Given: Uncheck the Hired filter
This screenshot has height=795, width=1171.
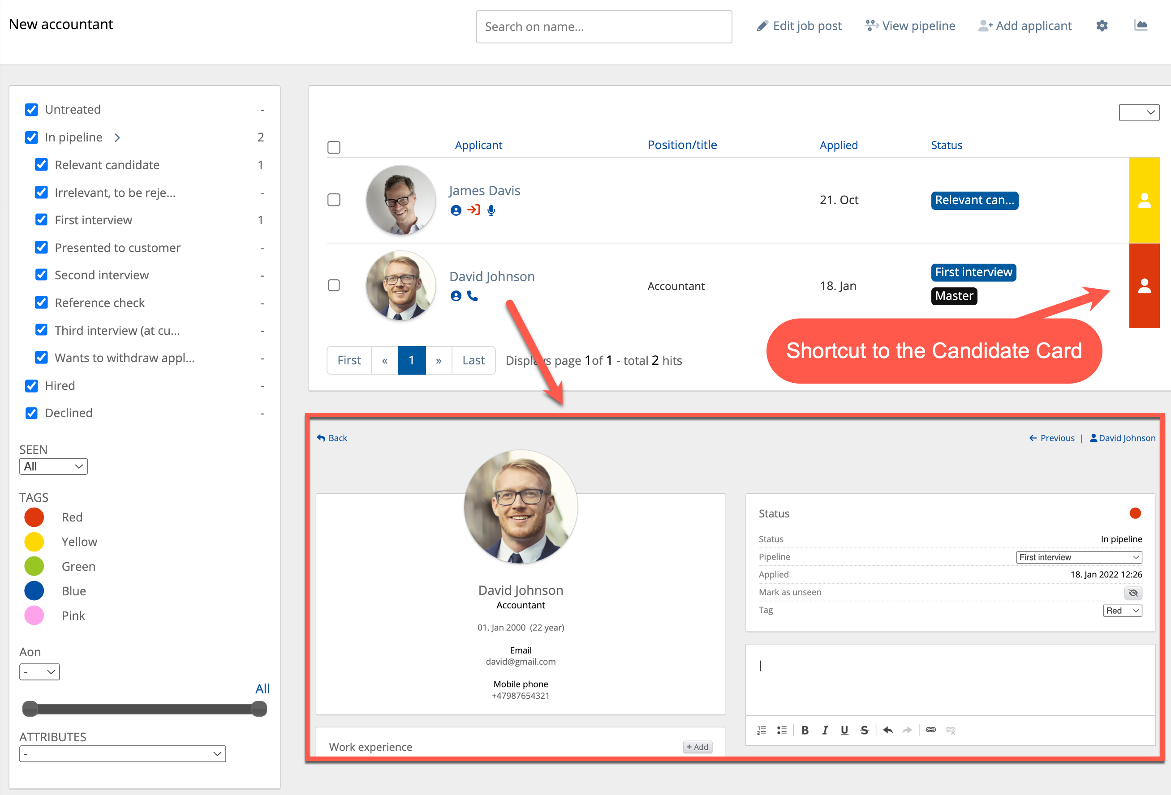Looking at the screenshot, I should click(x=31, y=386).
